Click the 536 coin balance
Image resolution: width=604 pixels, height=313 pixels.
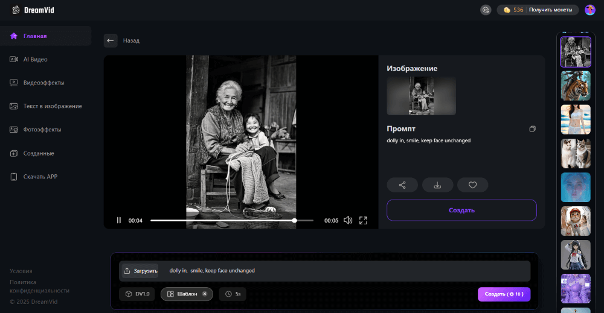click(x=514, y=10)
